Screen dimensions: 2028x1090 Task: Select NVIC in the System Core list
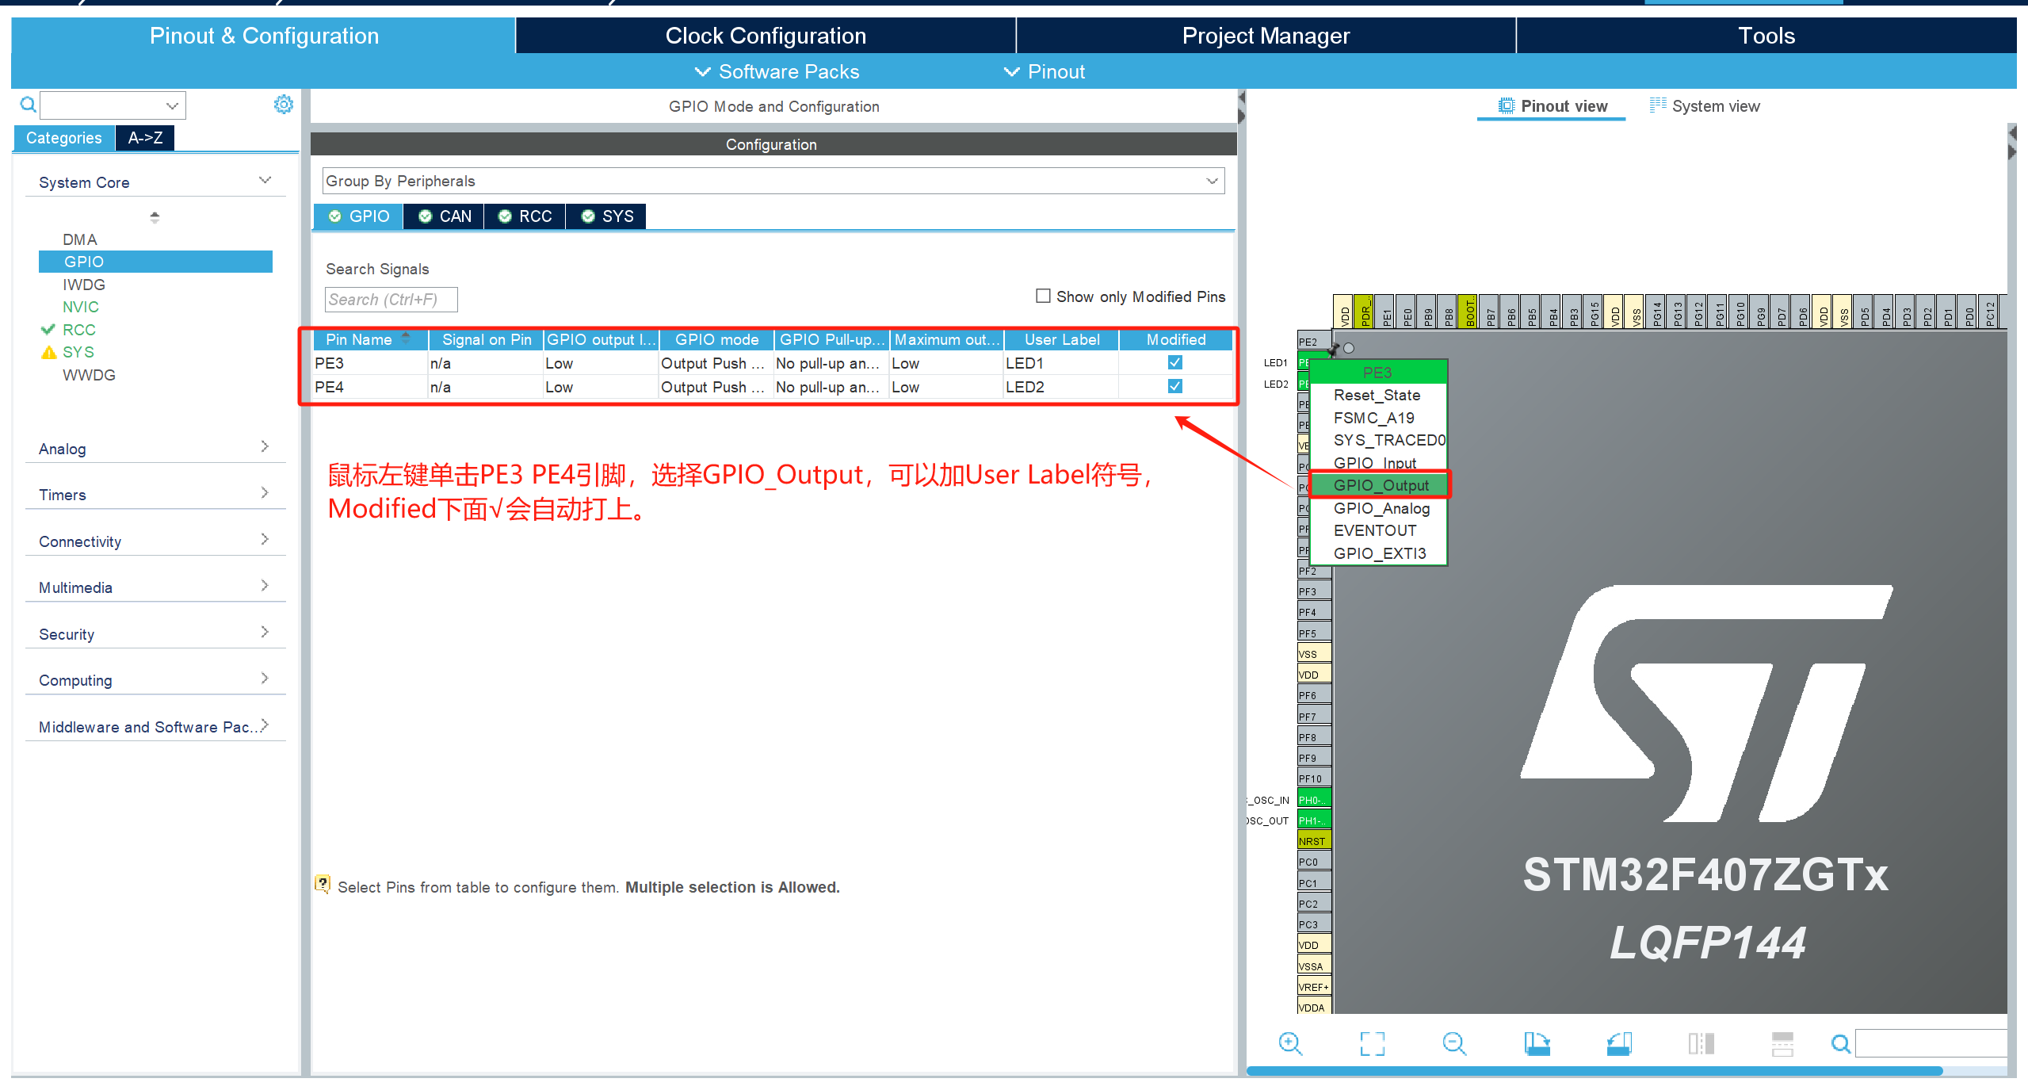coord(81,307)
